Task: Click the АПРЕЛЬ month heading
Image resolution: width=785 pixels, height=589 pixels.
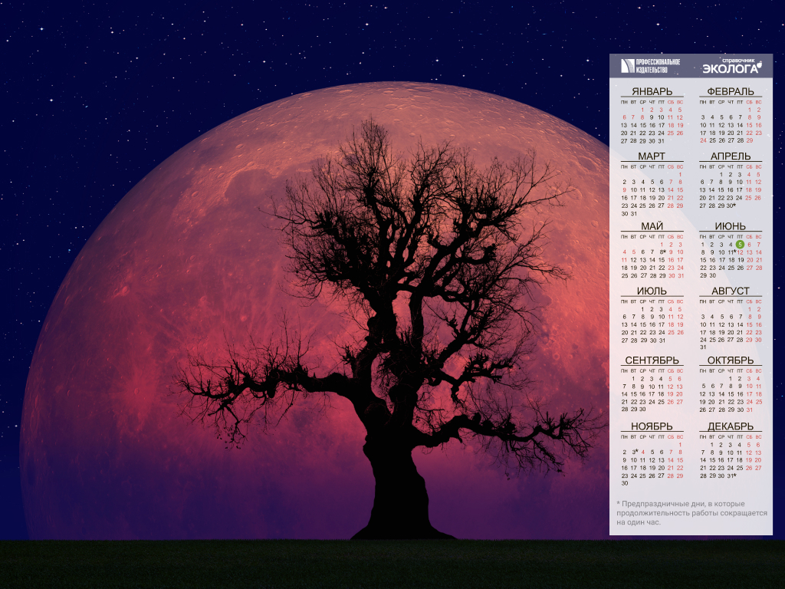Action: coord(731,156)
